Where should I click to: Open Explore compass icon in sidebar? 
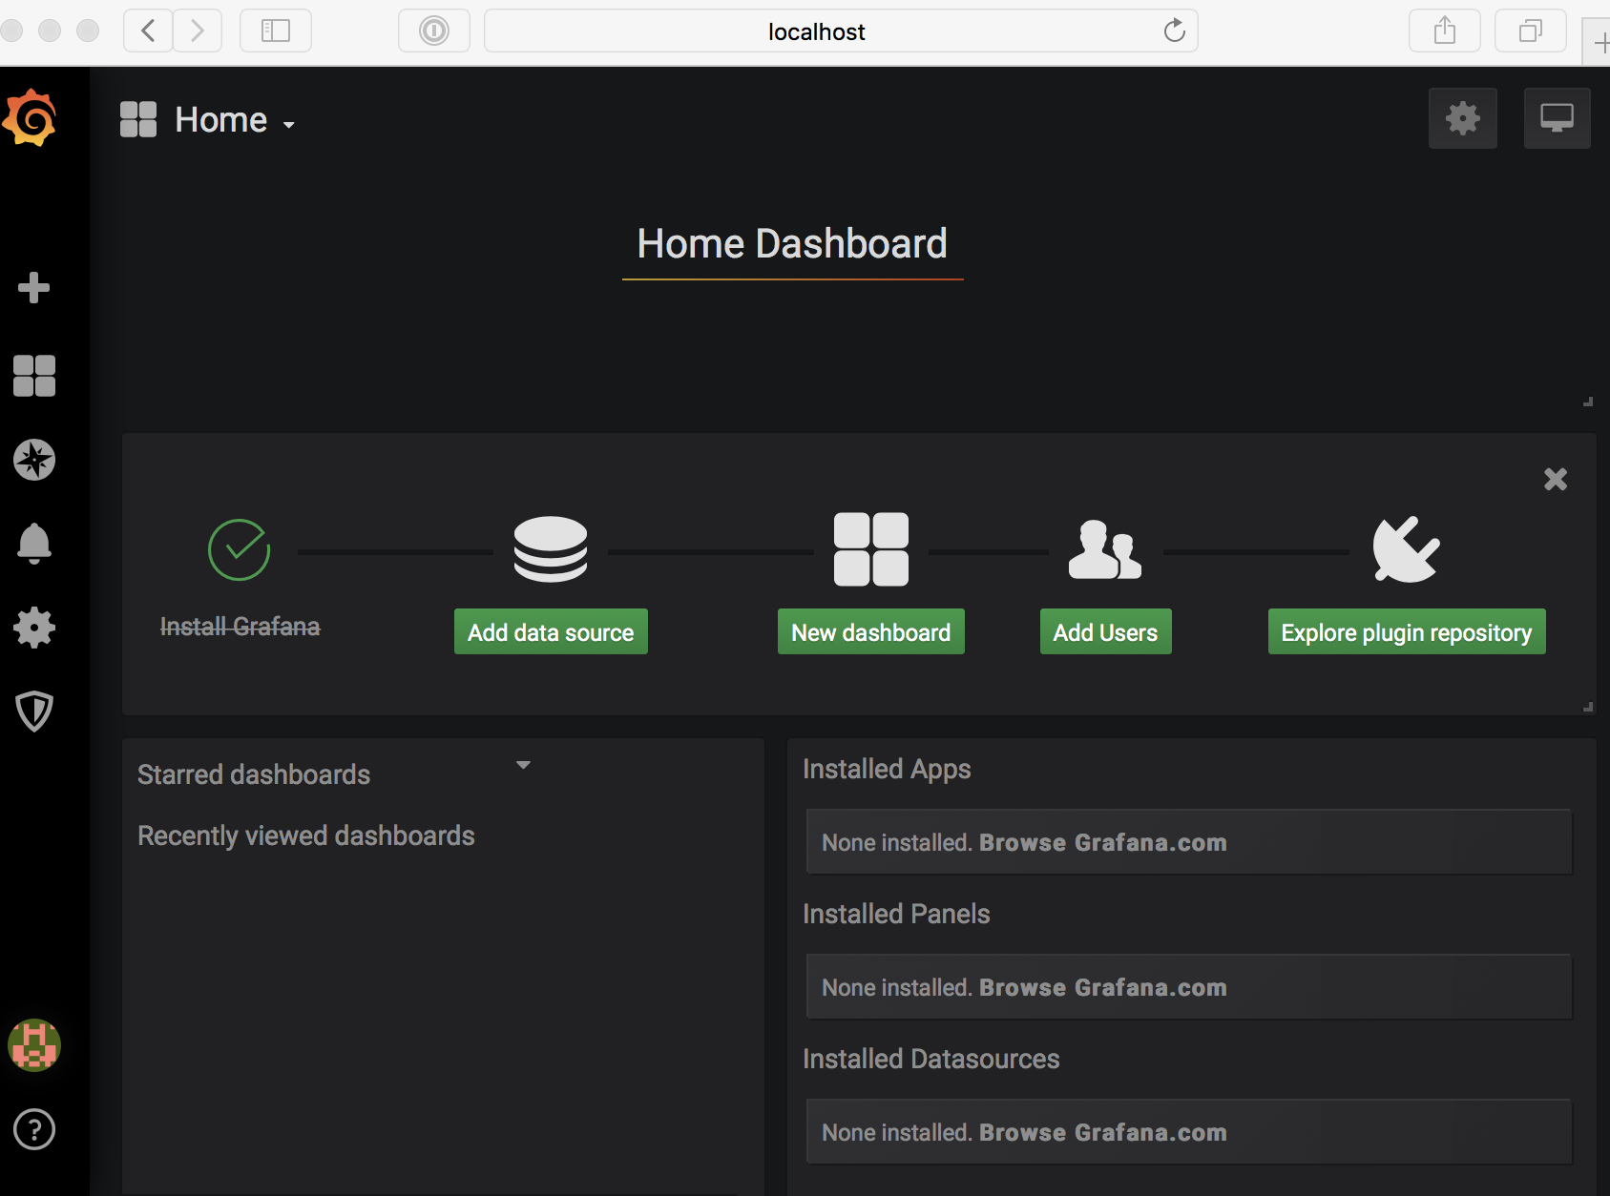34,460
